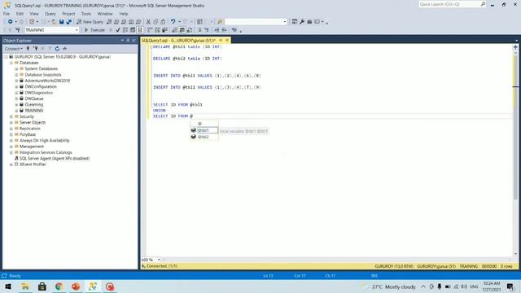Open the Query Options icon
The image size is (521, 293).
tap(133, 30)
